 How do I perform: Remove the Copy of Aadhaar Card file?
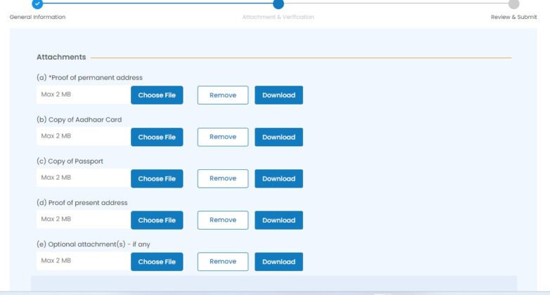click(x=223, y=137)
